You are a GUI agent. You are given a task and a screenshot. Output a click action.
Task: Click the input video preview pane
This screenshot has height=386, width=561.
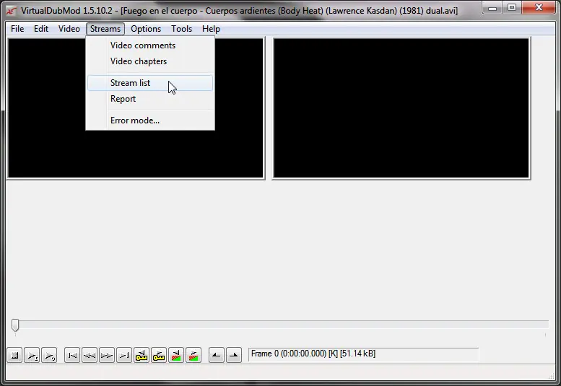(136, 108)
